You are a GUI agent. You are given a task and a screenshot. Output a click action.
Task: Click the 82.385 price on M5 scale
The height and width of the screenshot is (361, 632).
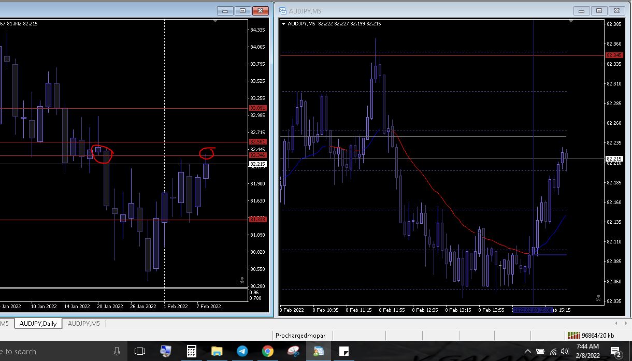pyautogui.click(x=614, y=24)
